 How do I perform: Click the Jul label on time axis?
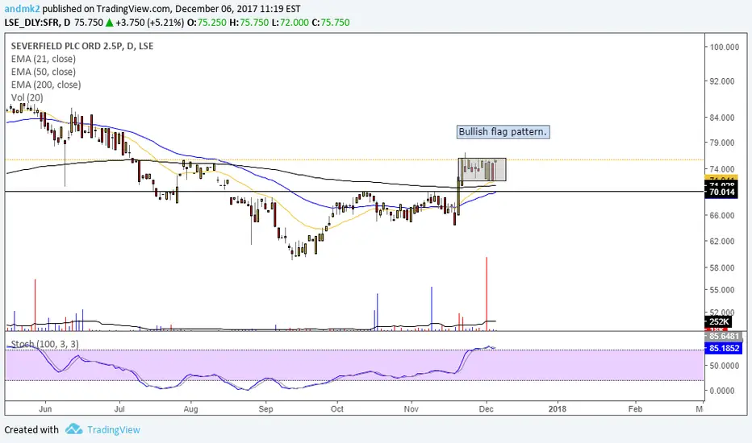(119, 409)
